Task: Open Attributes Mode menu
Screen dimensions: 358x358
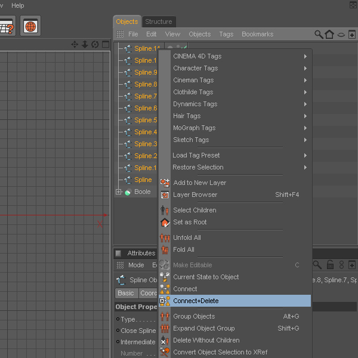Action: pyautogui.click(x=136, y=265)
